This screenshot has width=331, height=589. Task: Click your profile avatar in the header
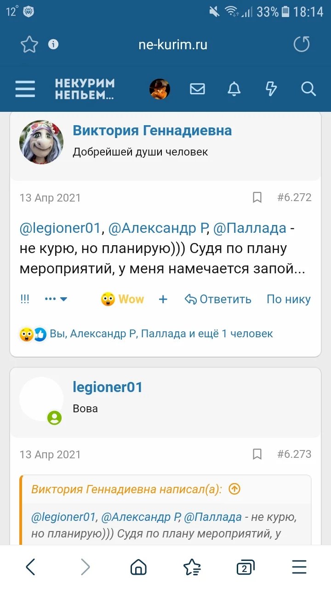pyautogui.click(x=159, y=89)
